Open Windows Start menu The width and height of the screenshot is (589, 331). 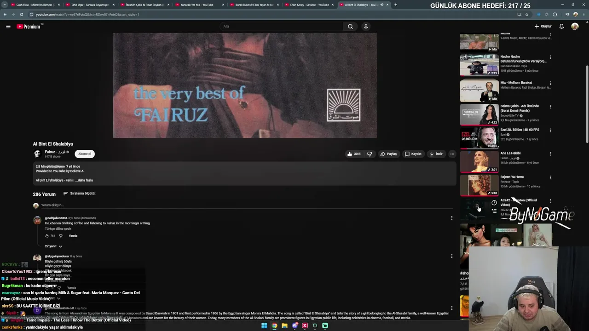click(x=264, y=325)
